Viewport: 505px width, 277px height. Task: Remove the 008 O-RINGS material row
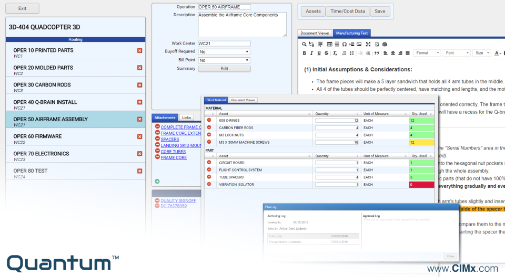click(x=209, y=120)
